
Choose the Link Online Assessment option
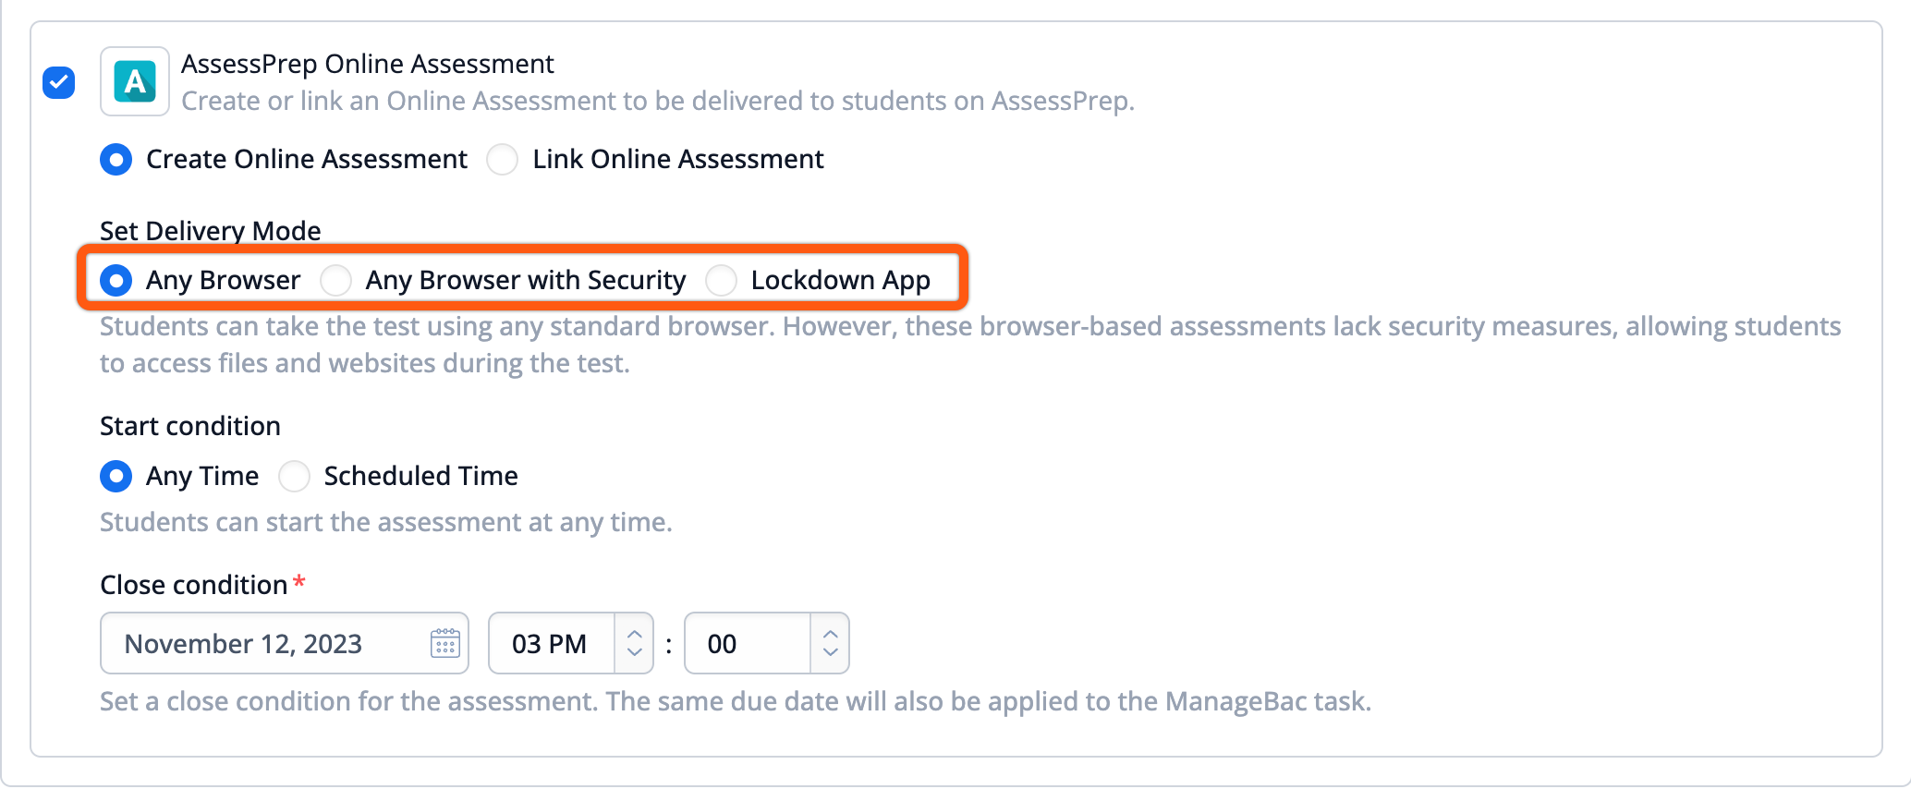503,160
